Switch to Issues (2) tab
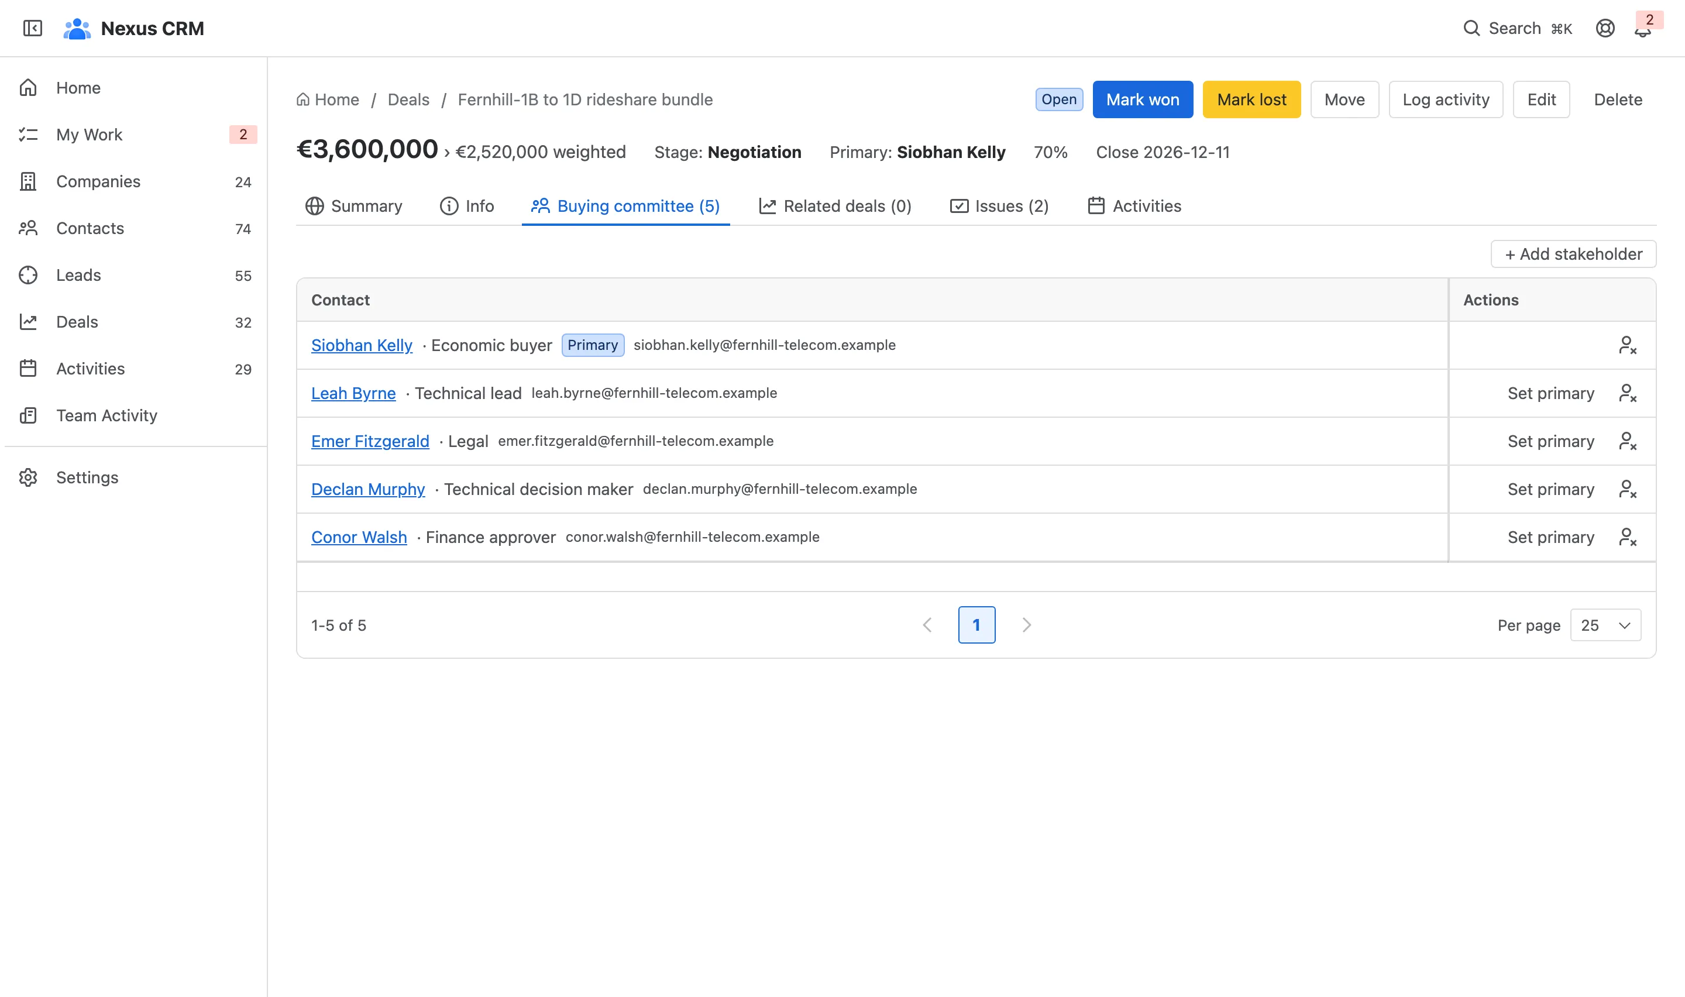1685x997 pixels. (999, 207)
